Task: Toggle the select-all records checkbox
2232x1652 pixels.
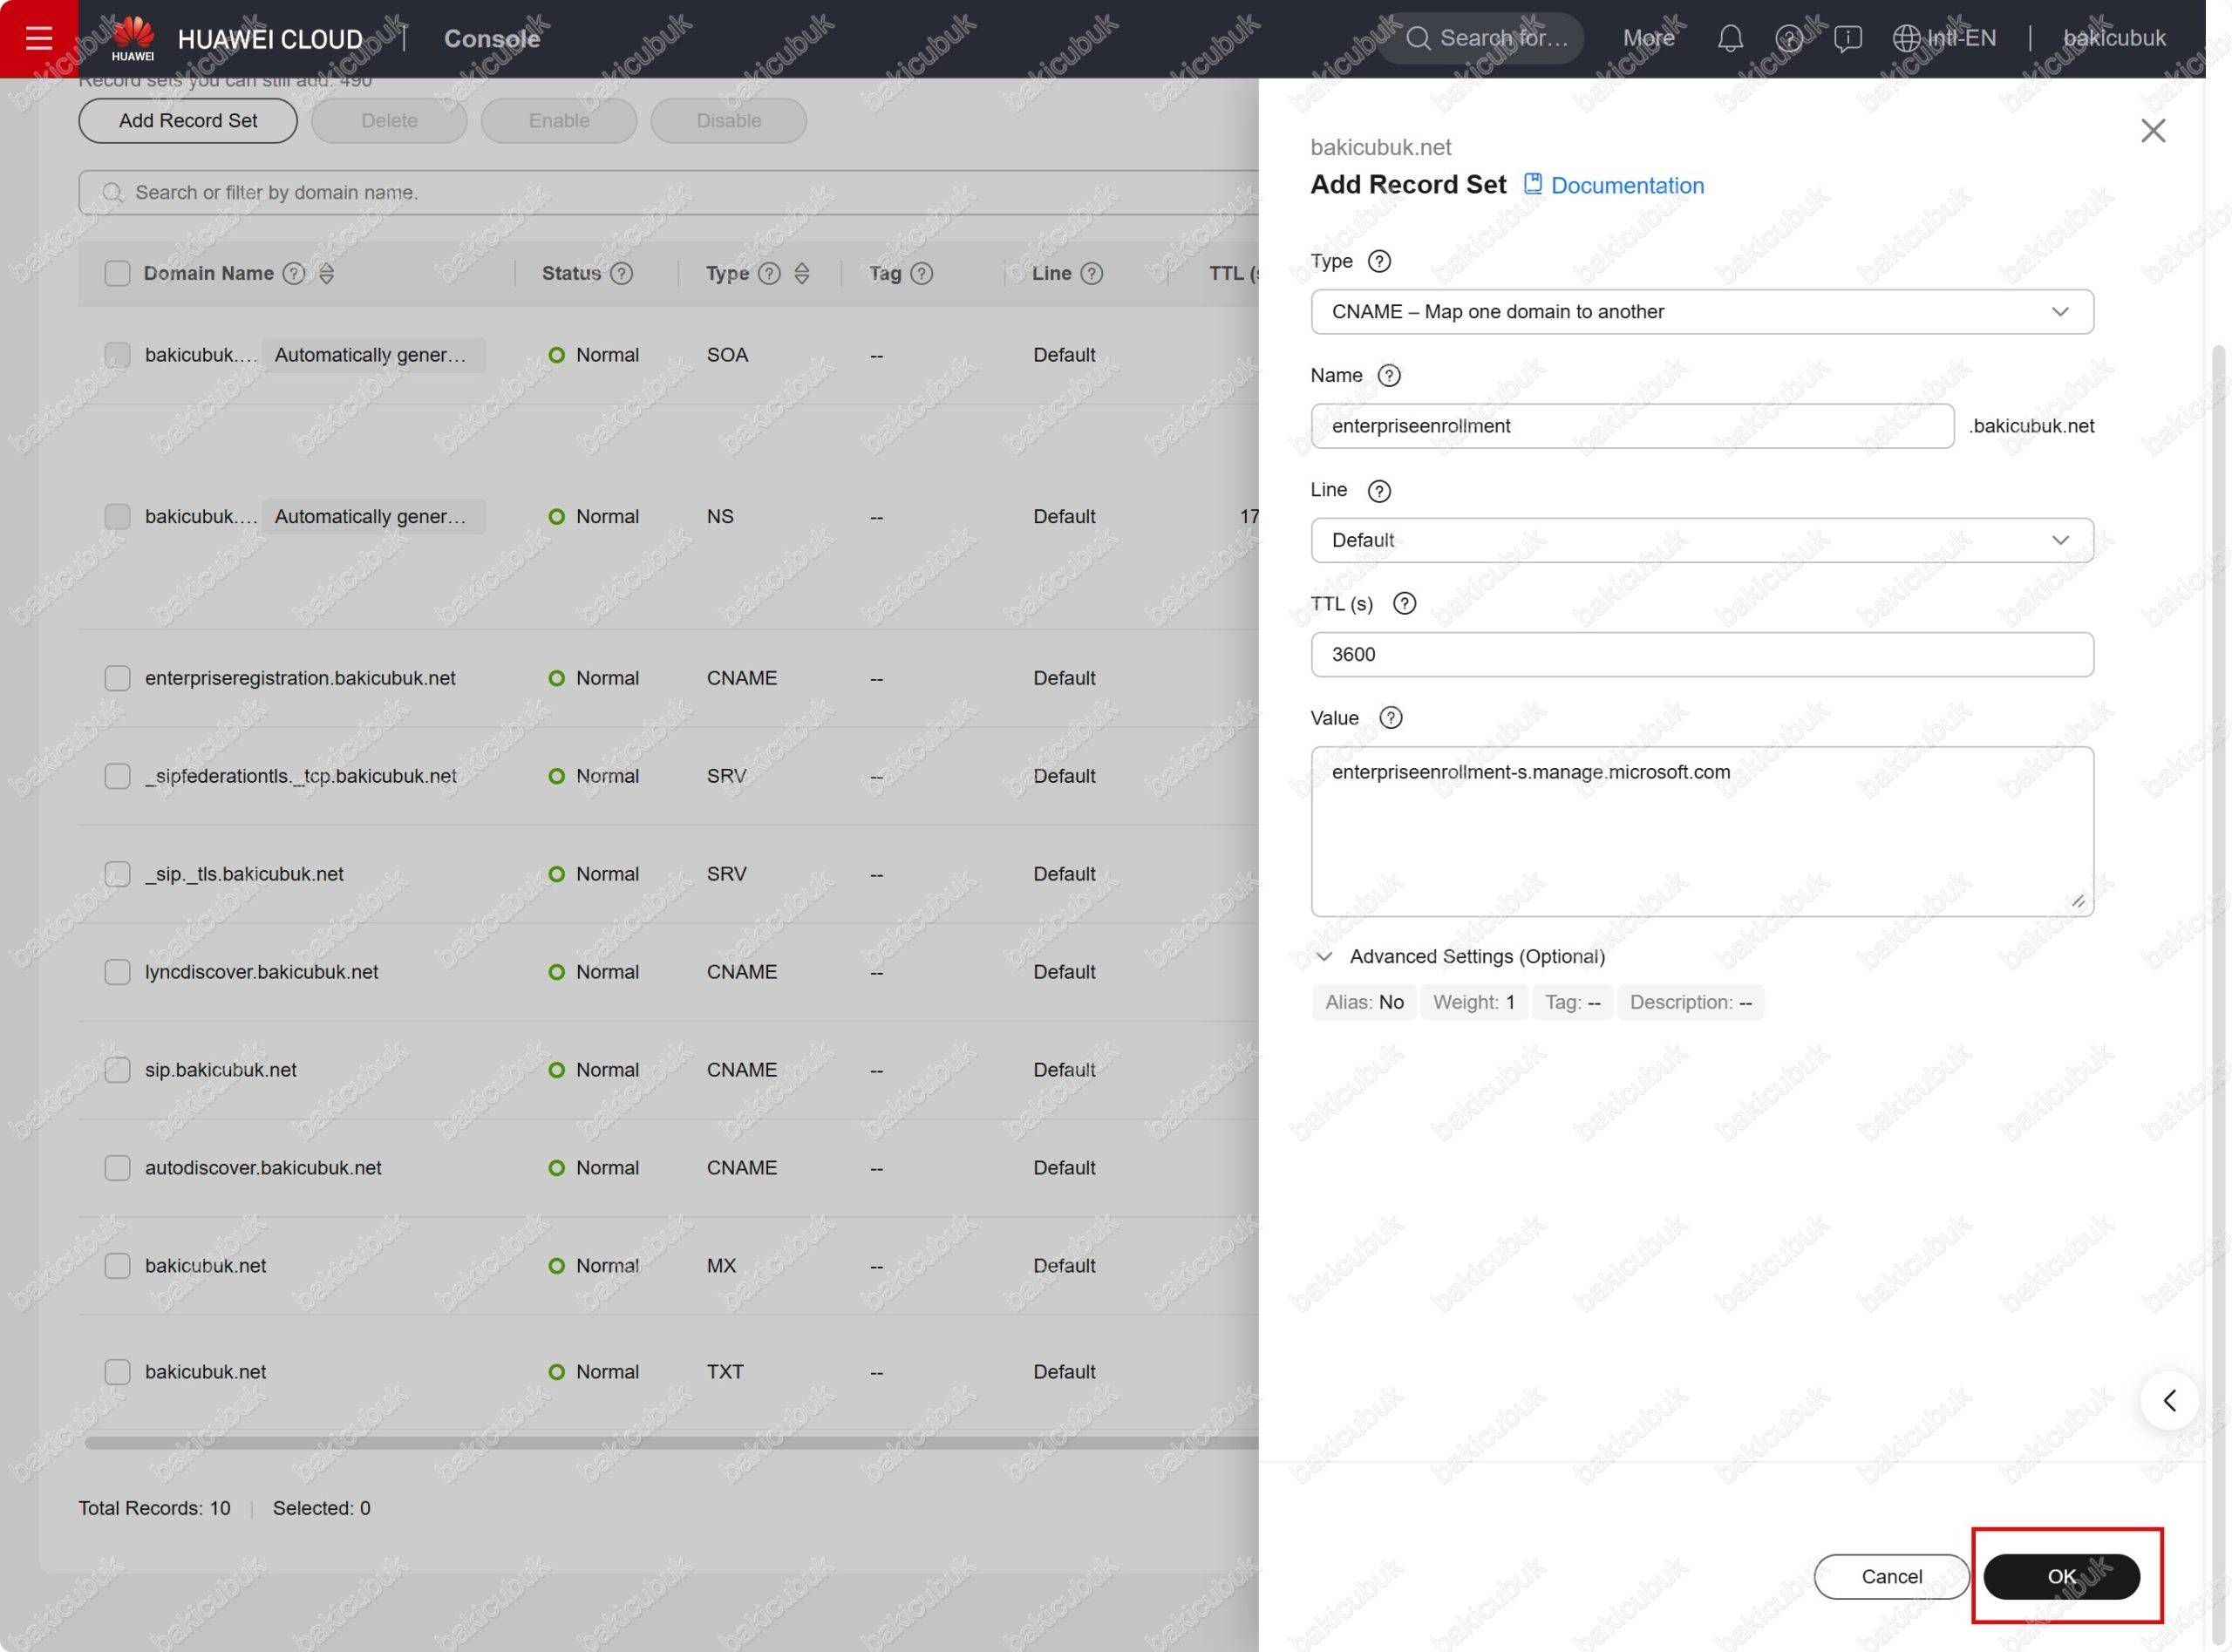Action: (117, 273)
